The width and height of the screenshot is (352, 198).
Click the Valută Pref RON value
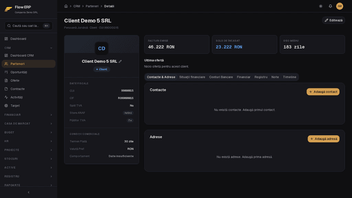(130, 149)
